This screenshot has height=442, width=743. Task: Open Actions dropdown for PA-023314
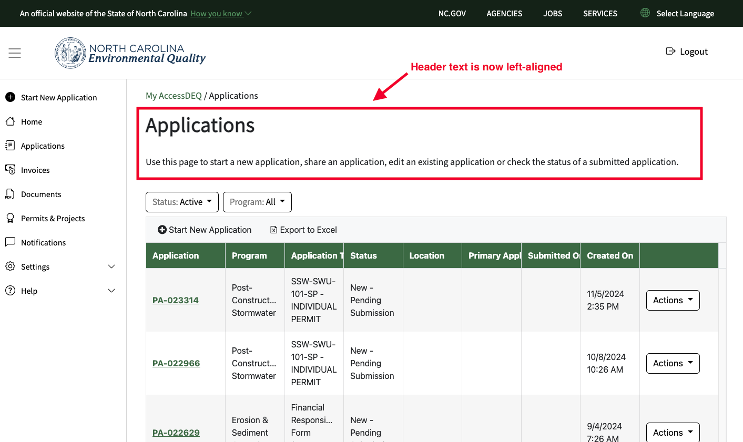(x=673, y=300)
